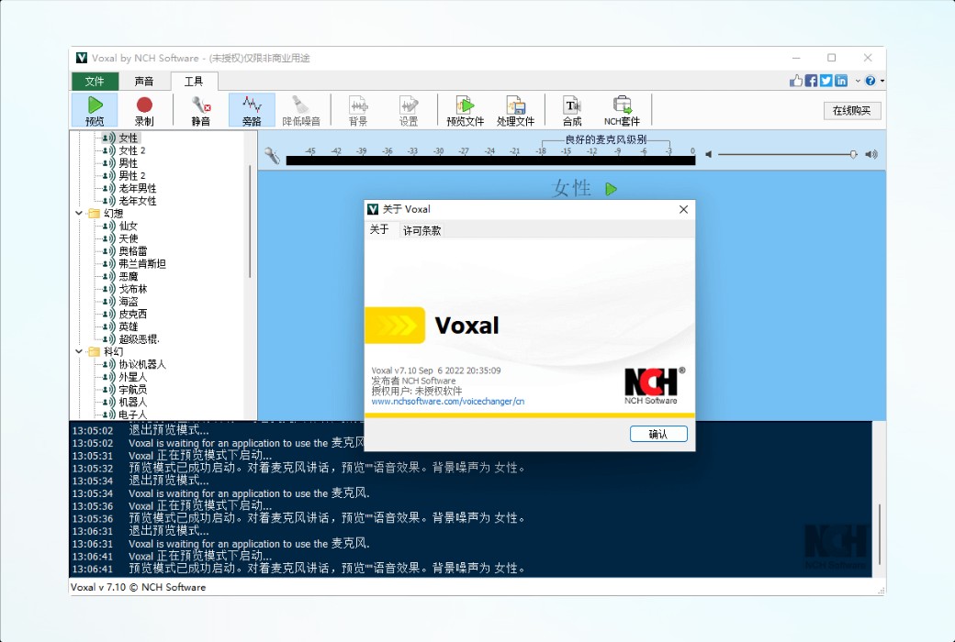Click the low volume speaker icon
Image resolution: width=955 pixels, height=642 pixels.
click(708, 155)
